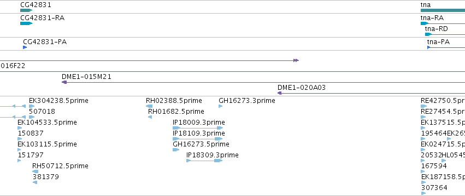Screen dimensions: 465x196
Task: Click the IP18309.3prime EST feature
Action: [204, 161]
